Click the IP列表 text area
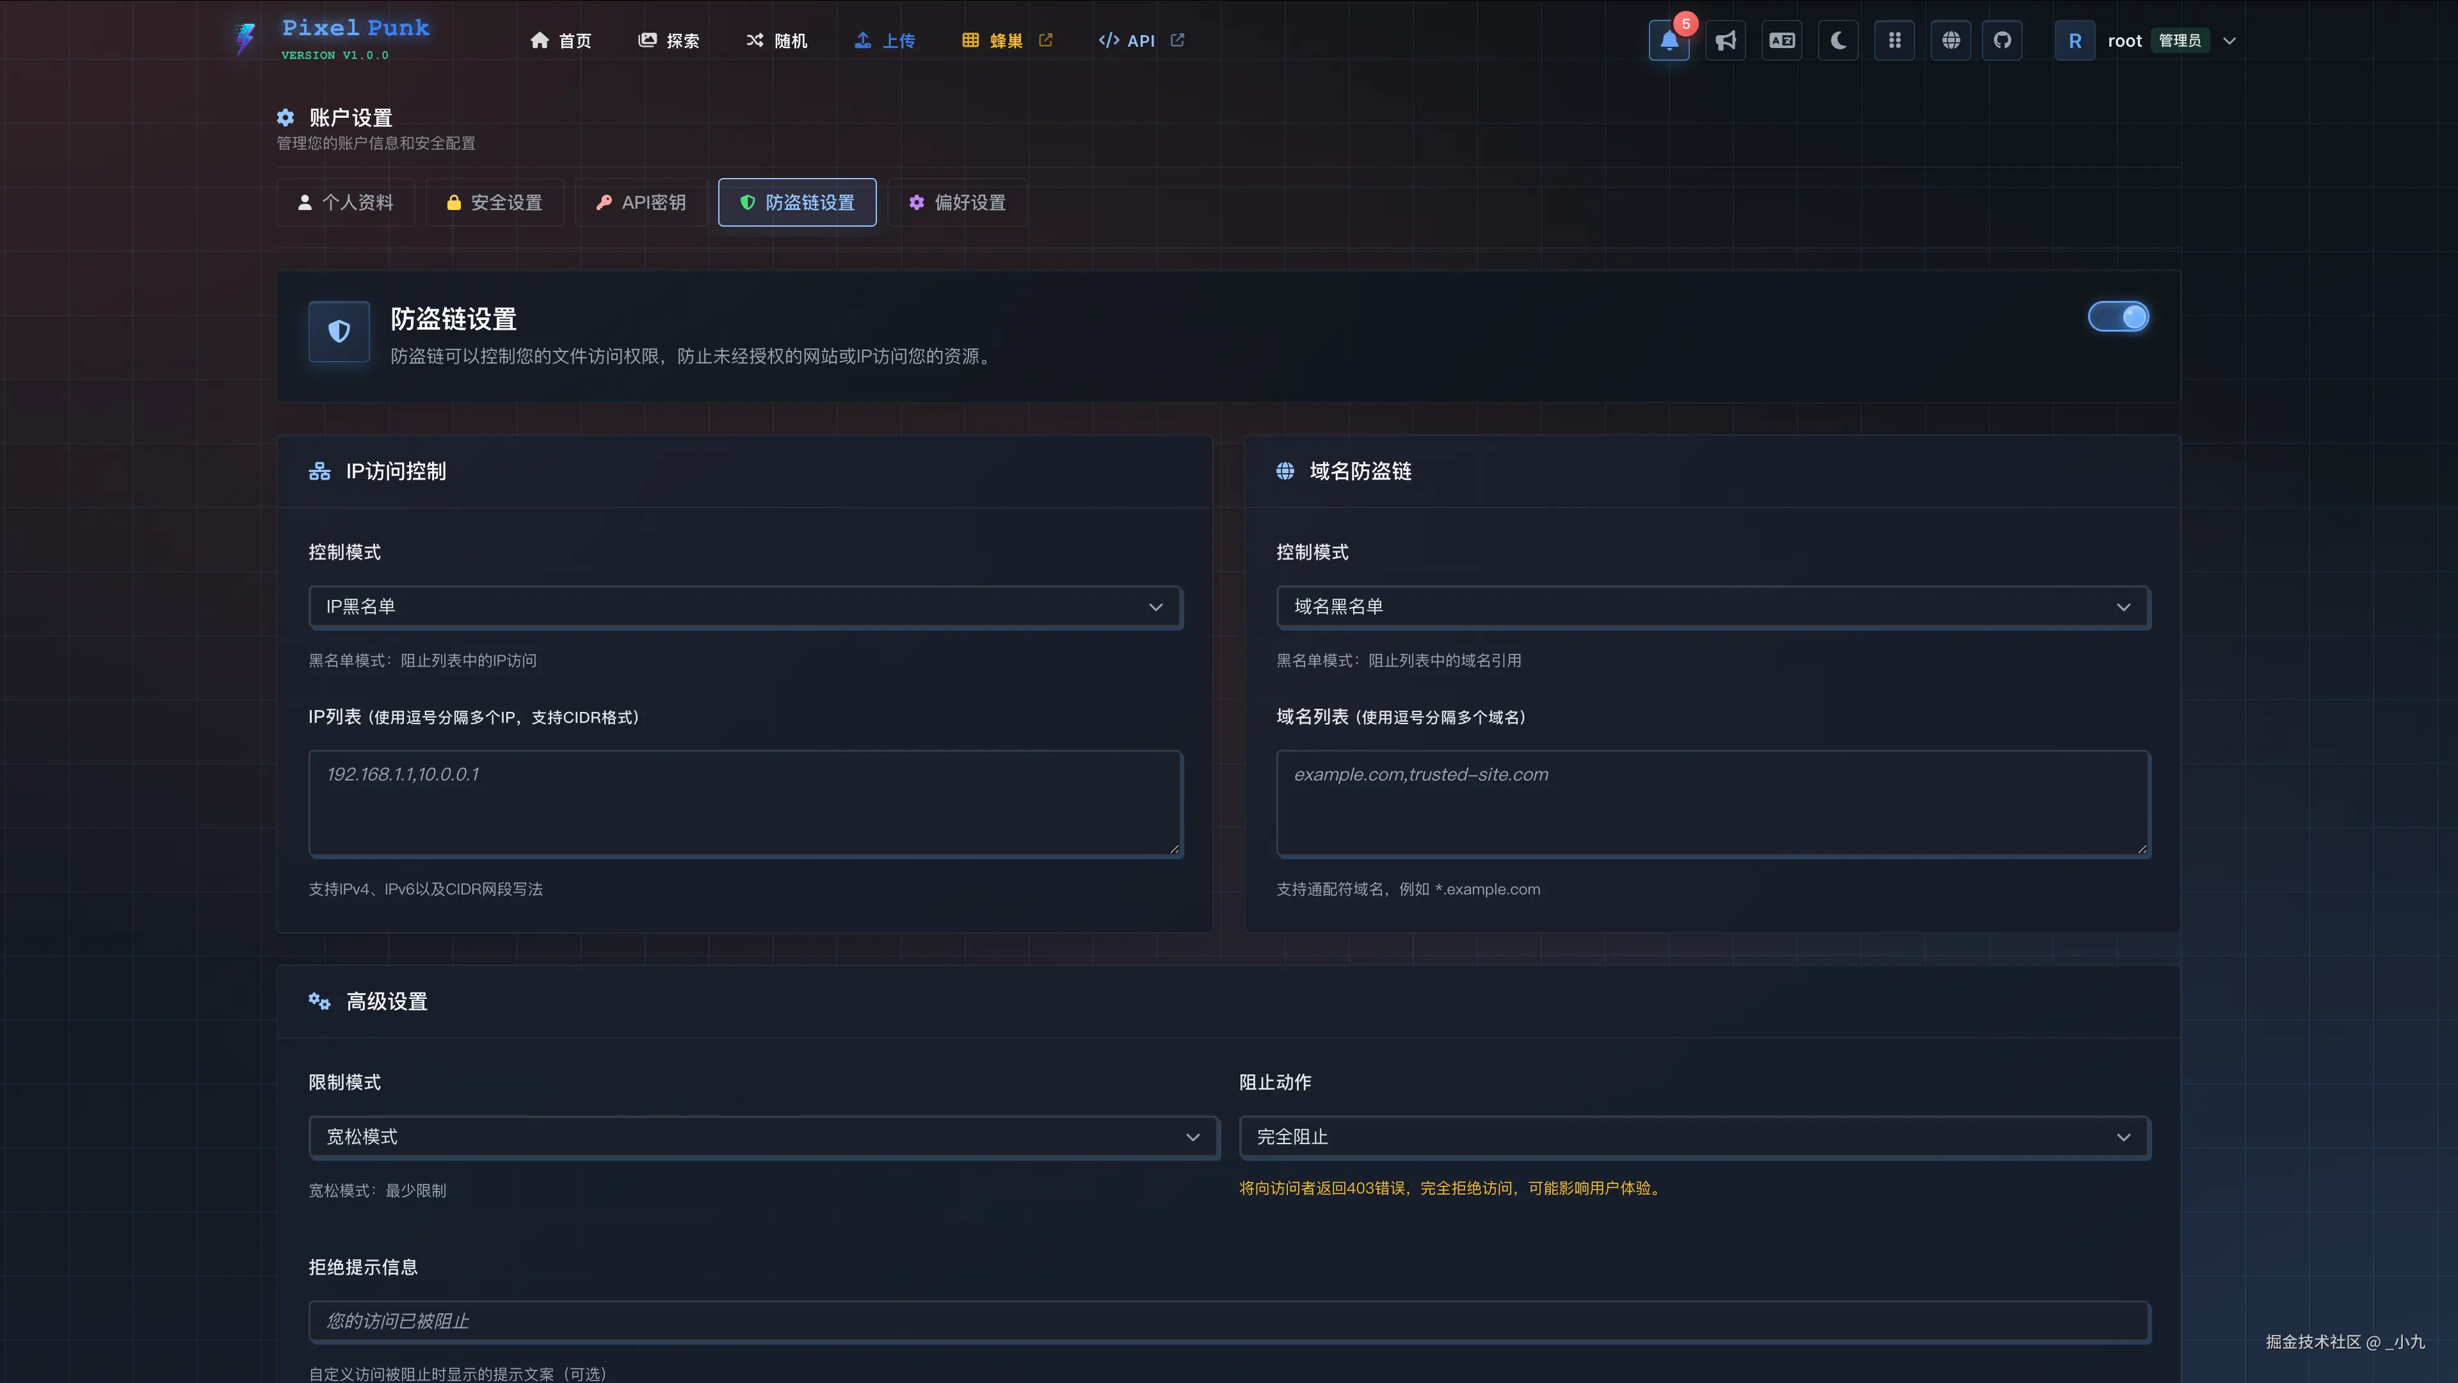This screenshot has width=2458, height=1383. tap(745, 803)
